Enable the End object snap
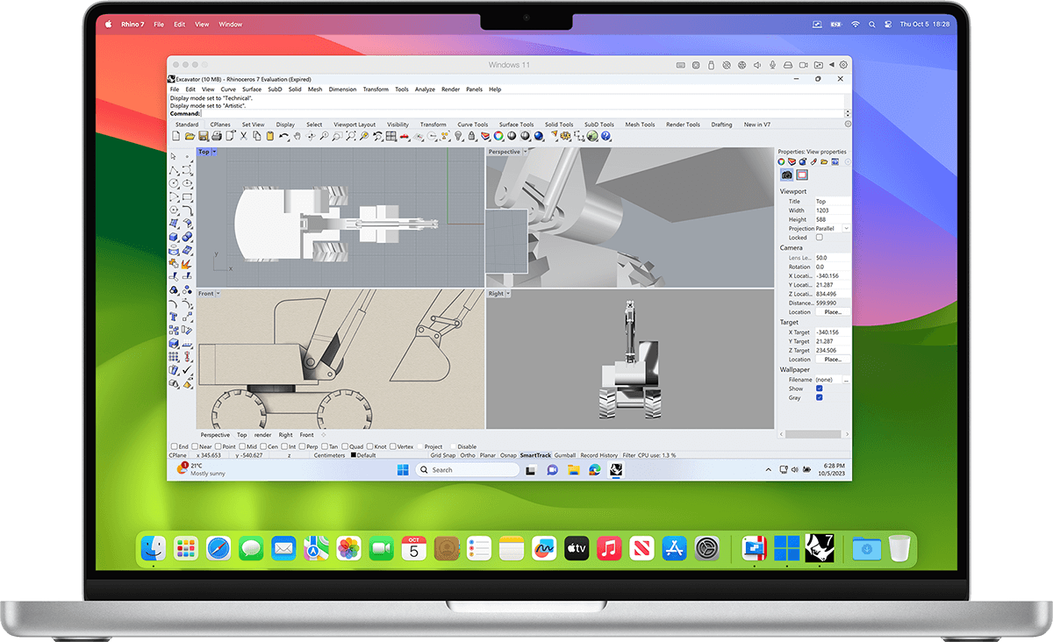Screen dimensions: 1053x642 tap(174, 446)
